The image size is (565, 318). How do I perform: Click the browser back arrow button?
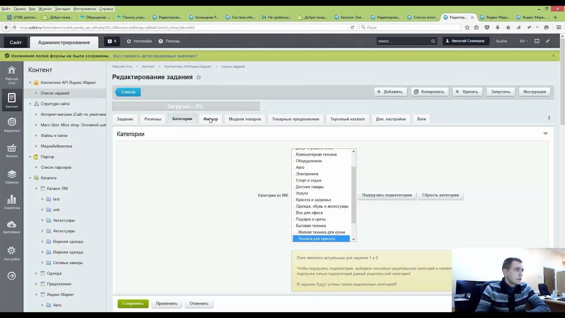6,27
